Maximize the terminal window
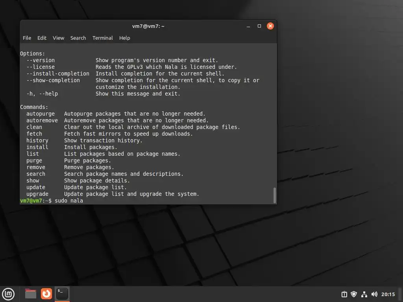403x302 pixels. [259, 26]
